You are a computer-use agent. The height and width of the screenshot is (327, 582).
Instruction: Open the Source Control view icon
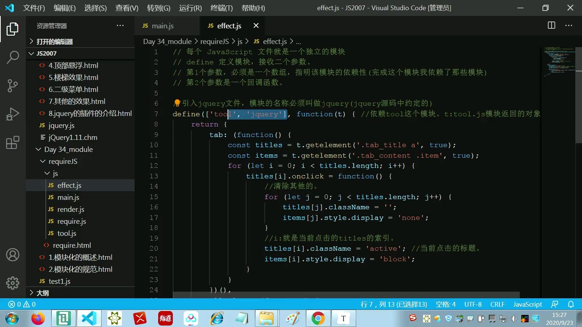(x=13, y=86)
